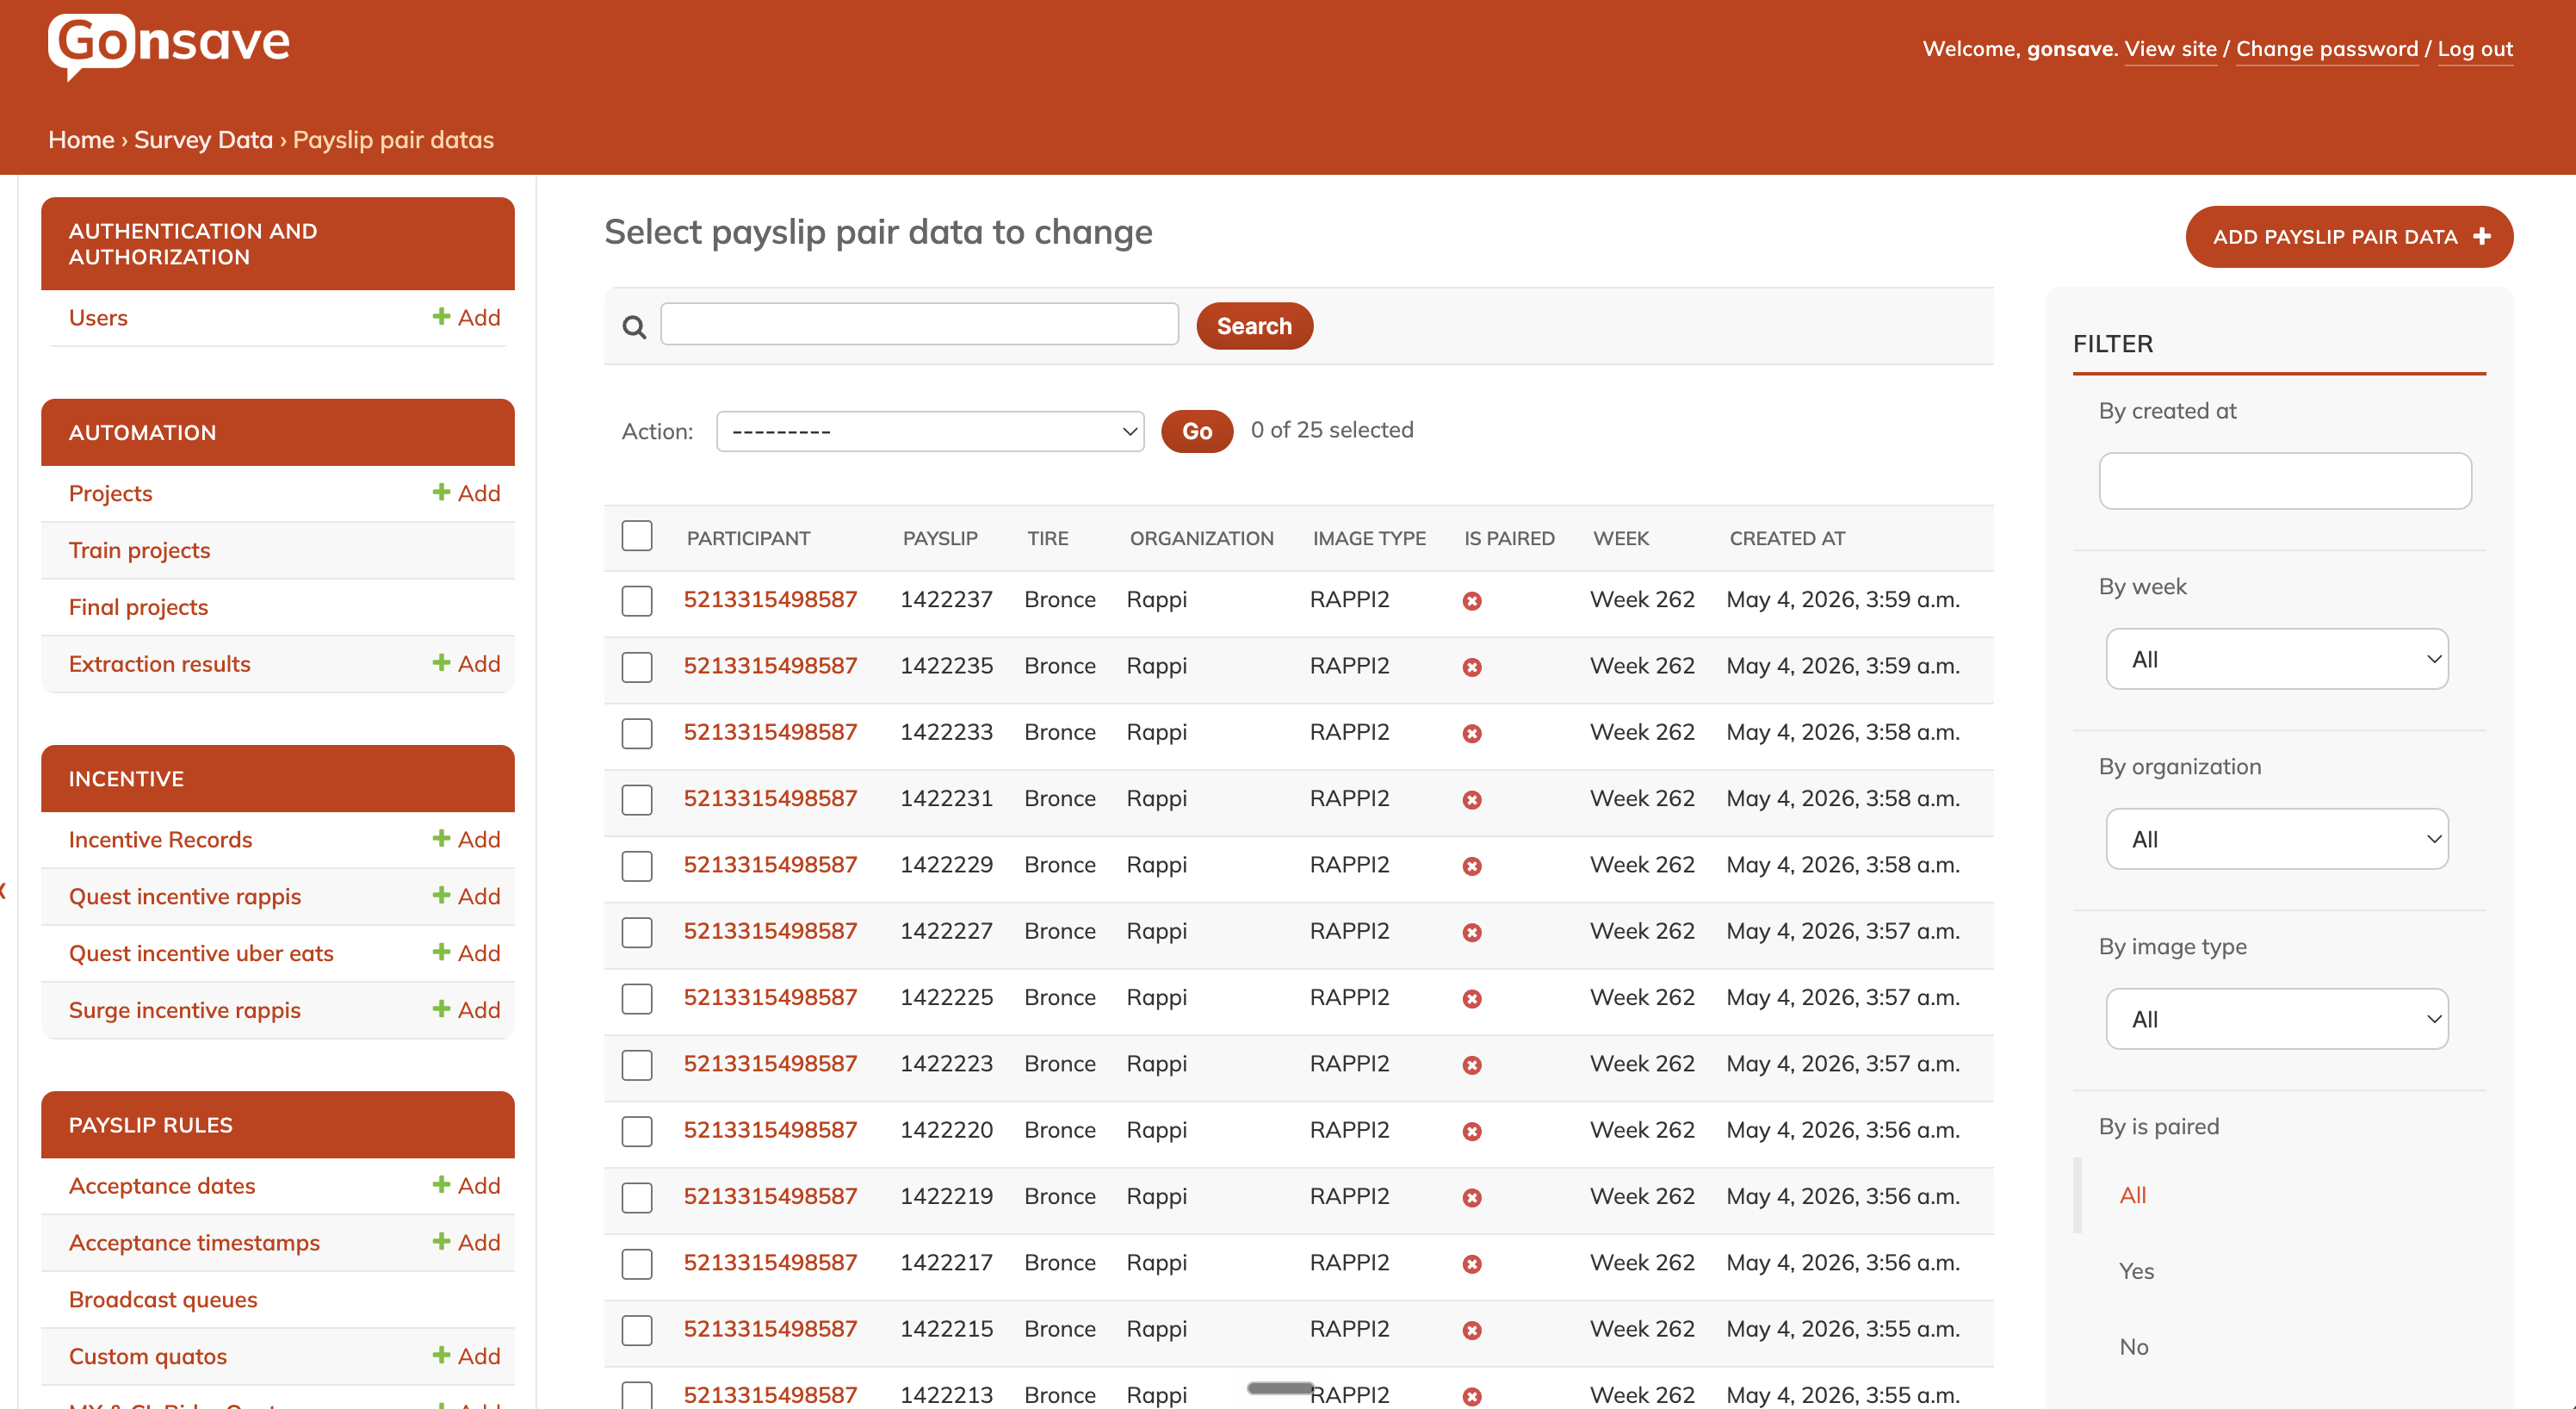The image size is (2576, 1409).
Task: Toggle the select-all checkbox in table header
Action: point(637,536)
